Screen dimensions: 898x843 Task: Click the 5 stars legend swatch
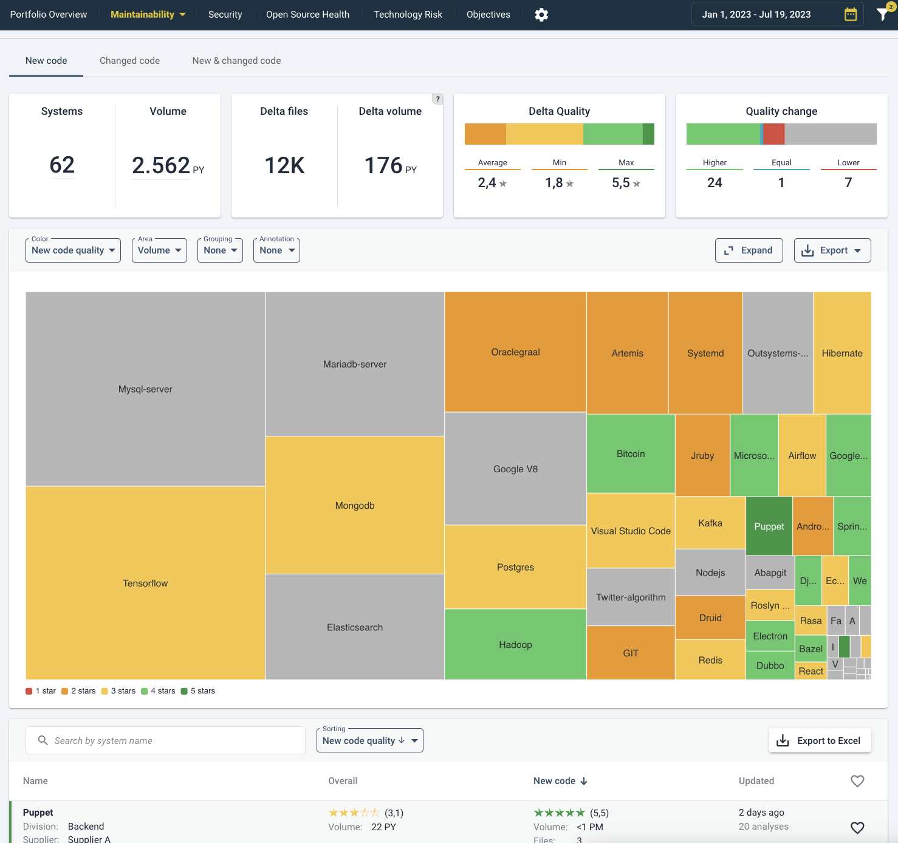pyautogui.click(x=184, y=691)
